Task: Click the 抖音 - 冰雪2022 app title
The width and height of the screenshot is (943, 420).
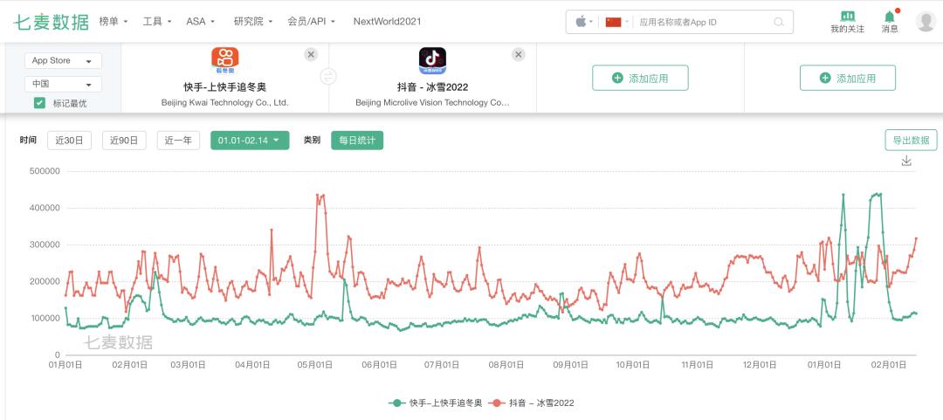Action: [432, 87]
